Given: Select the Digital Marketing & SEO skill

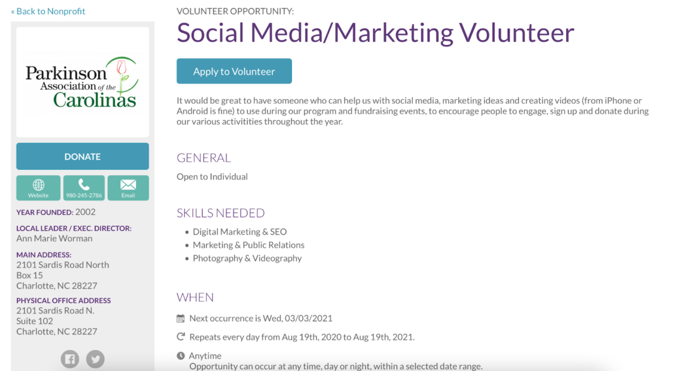Looking at the screenshot, I should [239, 232].
